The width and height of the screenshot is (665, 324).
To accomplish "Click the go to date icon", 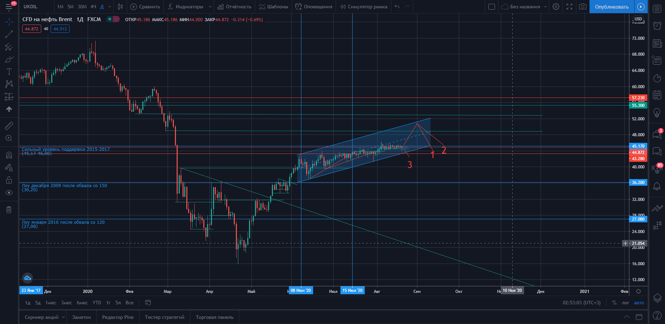I will click(148, 303).
